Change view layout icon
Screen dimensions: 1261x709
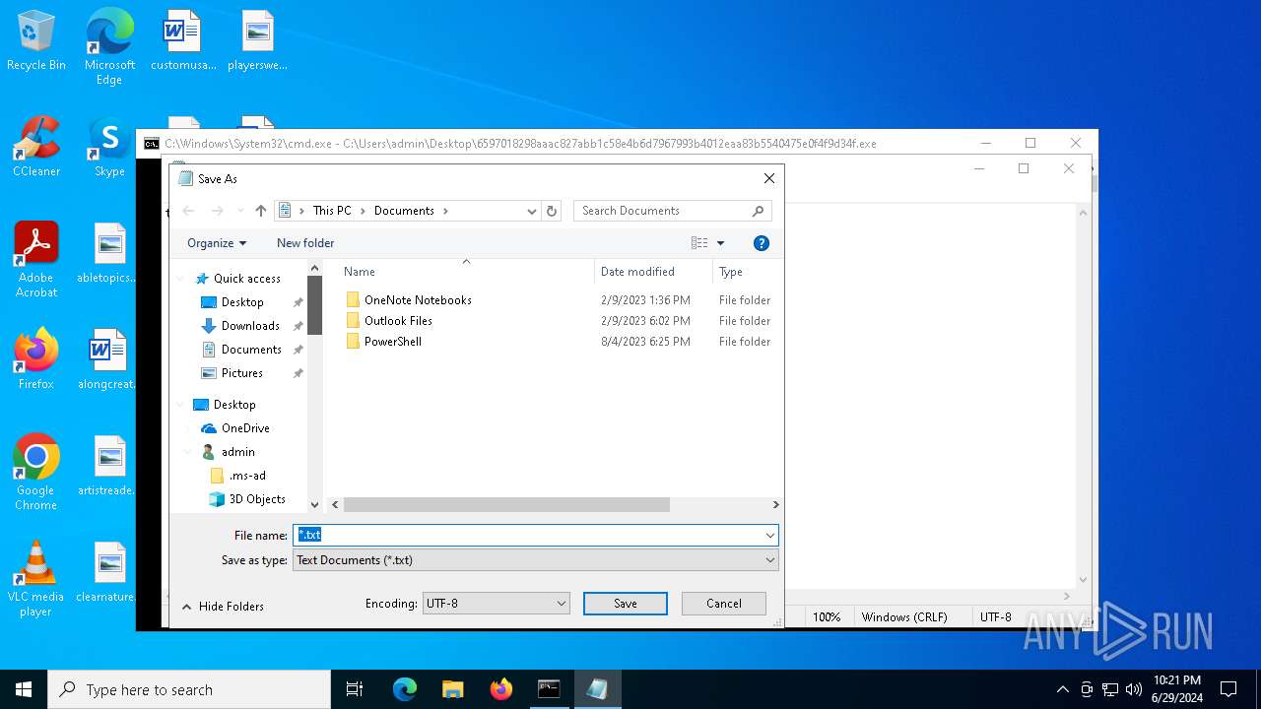[699, 243]
